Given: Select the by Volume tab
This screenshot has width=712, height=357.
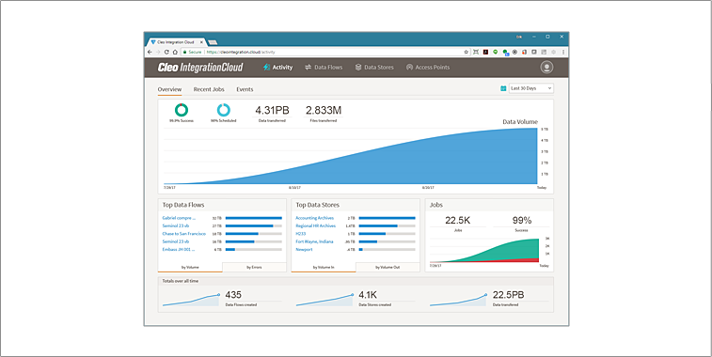Looking at the screenshot, I should (190, 267).
